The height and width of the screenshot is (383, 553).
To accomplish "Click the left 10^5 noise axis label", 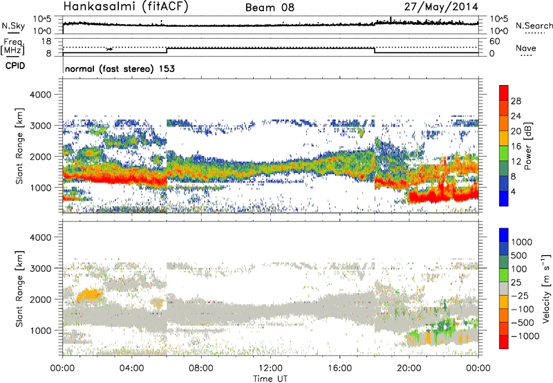I will [42, 19].
